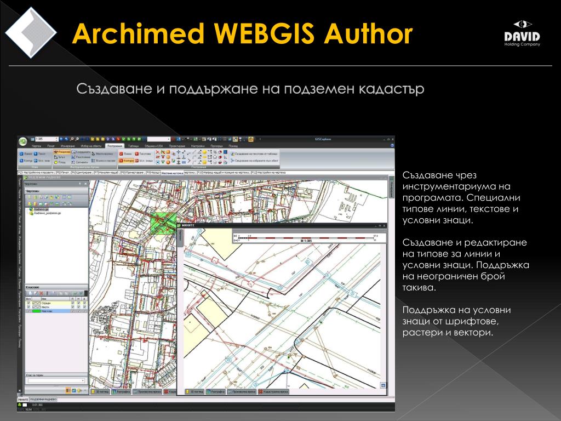
Task: Click the Текст button in the Нови group
Action: (39, 154)
